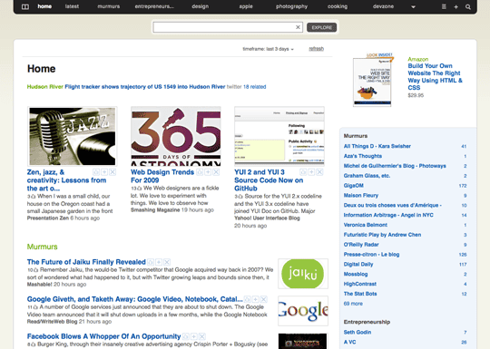Screen dimensions: 490x349
Task: Open the Mossblog feed in sidebar
Action: point(356,274)
